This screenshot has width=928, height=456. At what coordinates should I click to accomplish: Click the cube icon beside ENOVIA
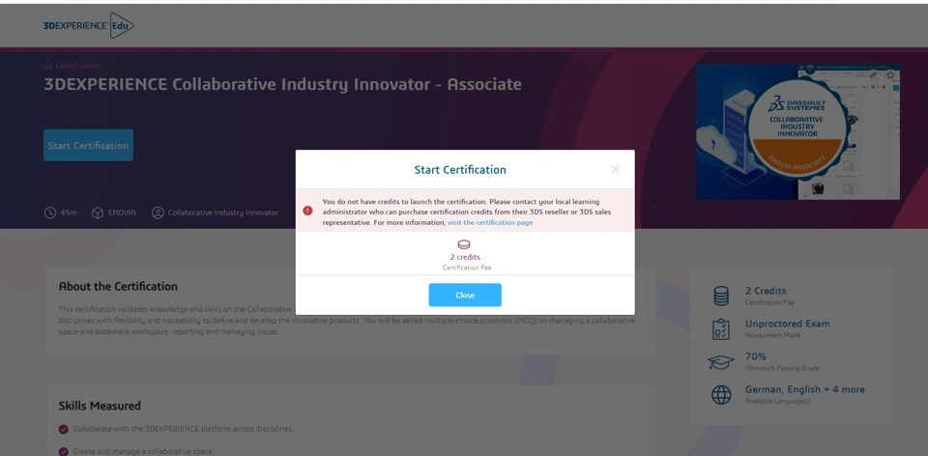[98, 213]
